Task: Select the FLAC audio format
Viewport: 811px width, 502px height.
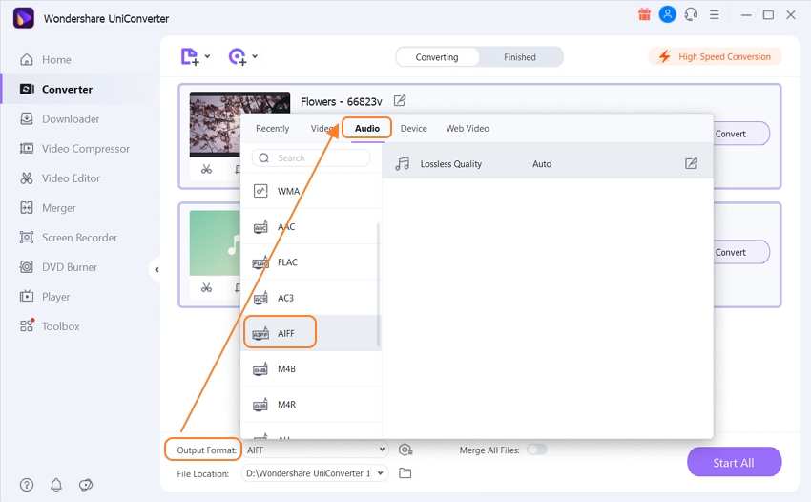Action: 311,262
